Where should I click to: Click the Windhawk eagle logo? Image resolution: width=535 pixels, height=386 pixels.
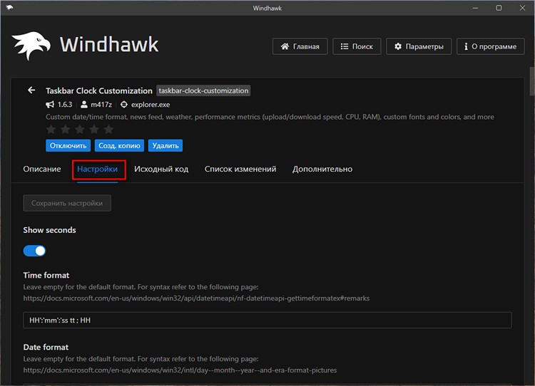click(x=31, y=46)
